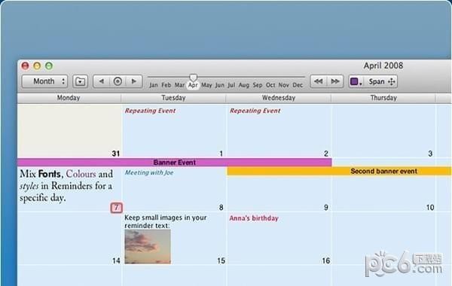Image resolution: width=452 pixels, height=286 pixels.
Task: Select Aug on the month slider
Action: pos(244,85)
